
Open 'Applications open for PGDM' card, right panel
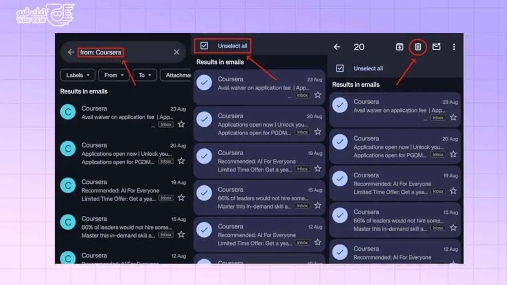click(x=395, y=146)
